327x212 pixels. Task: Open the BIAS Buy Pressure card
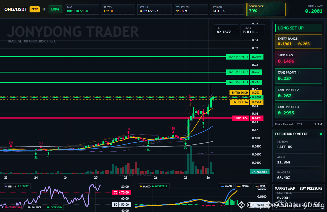[82, 9]
